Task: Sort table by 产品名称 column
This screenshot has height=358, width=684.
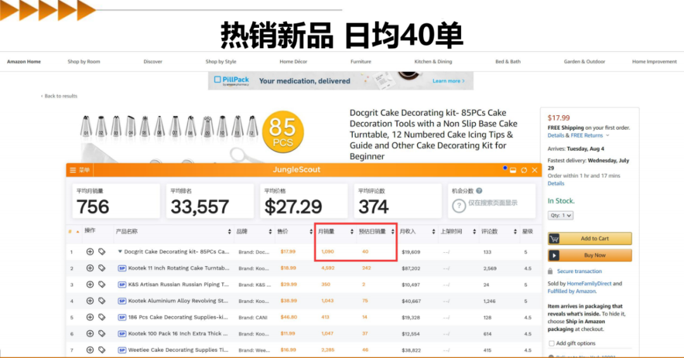Action: 229,231
